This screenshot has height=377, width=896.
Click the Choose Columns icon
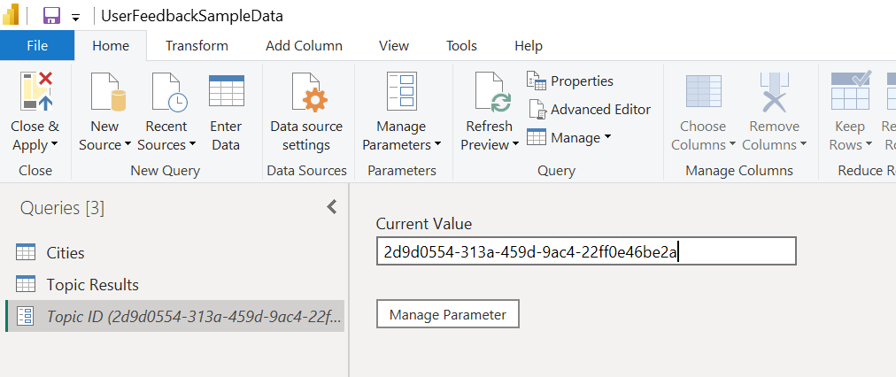(703, 91)
